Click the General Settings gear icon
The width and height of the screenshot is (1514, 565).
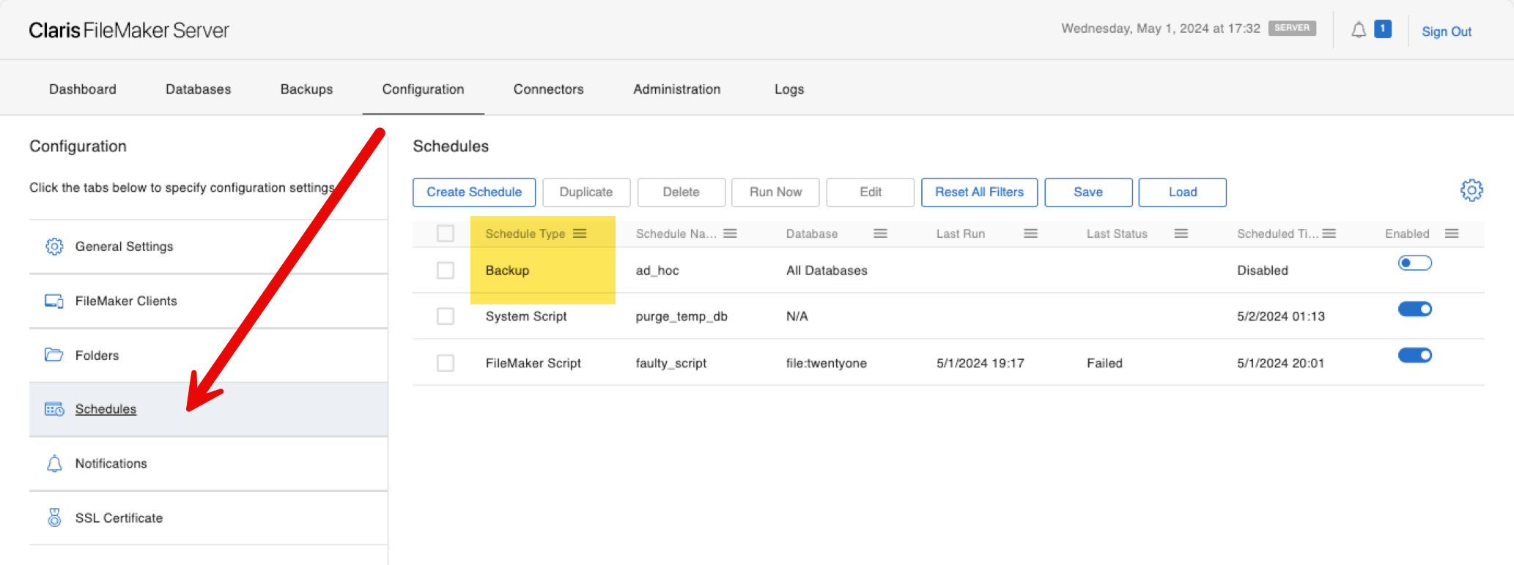tap(54, 247)
